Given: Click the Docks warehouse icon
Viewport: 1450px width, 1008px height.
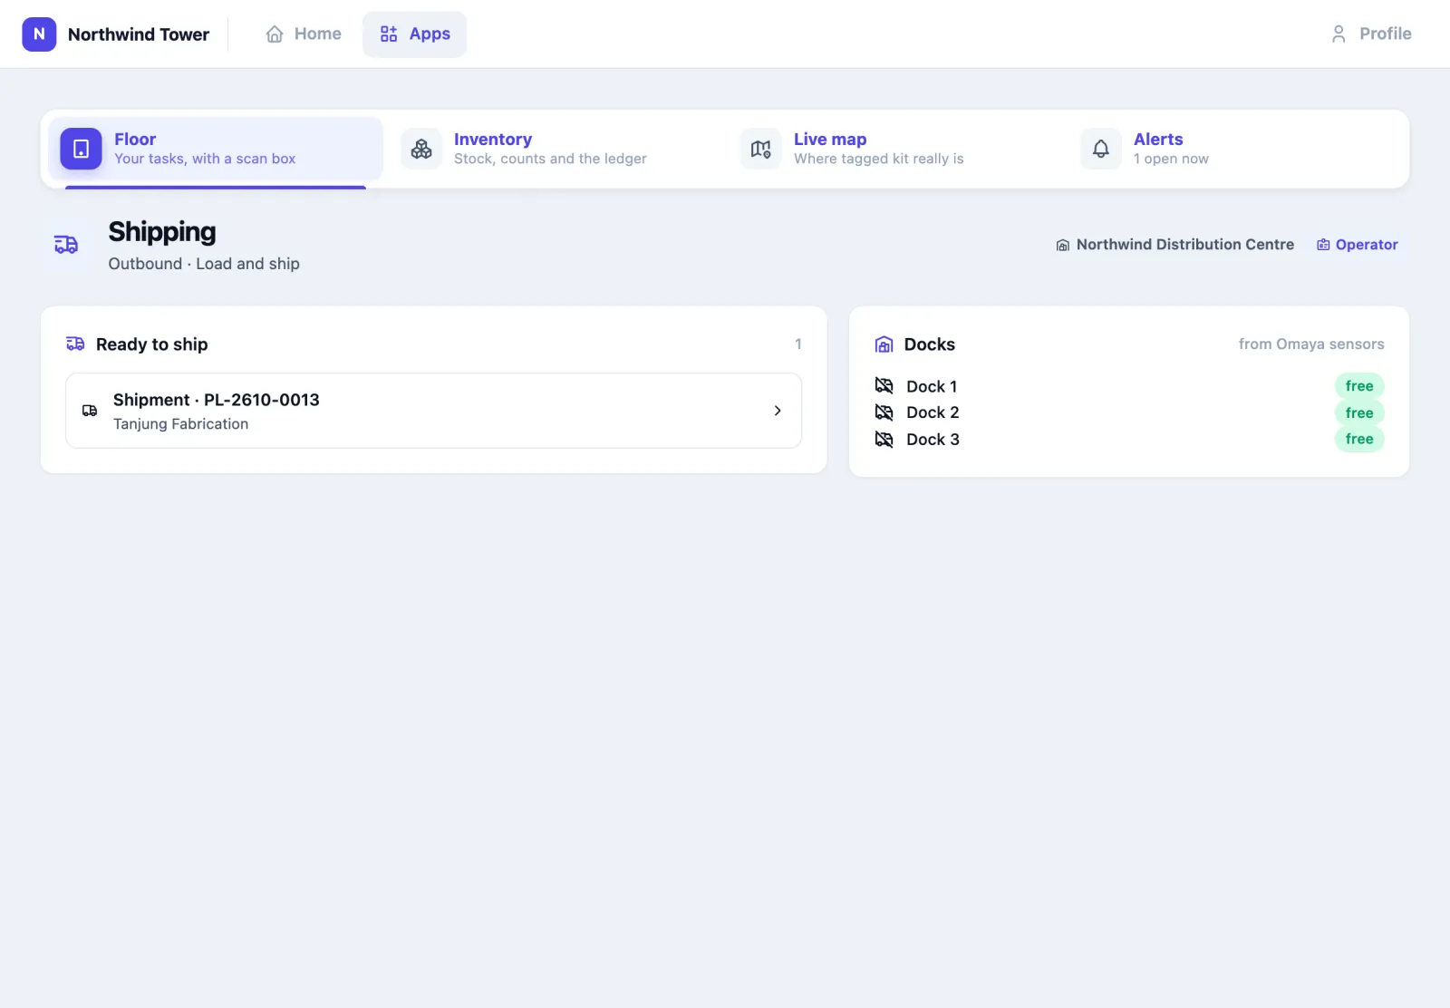Looking at the screenshot, I should pyautogui.click(x=884, y=344).
